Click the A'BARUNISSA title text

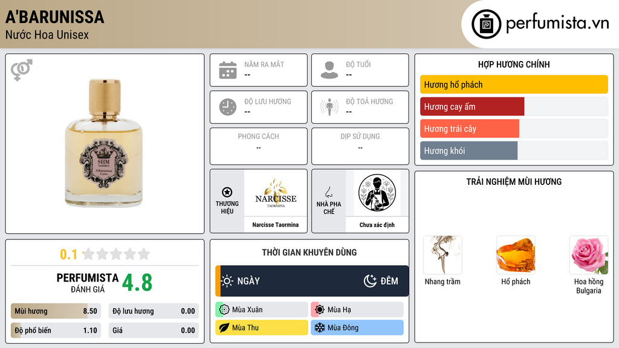point(54,17)
